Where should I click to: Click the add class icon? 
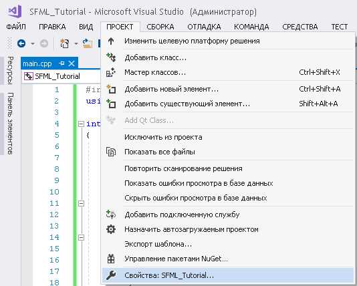(111, 57)
